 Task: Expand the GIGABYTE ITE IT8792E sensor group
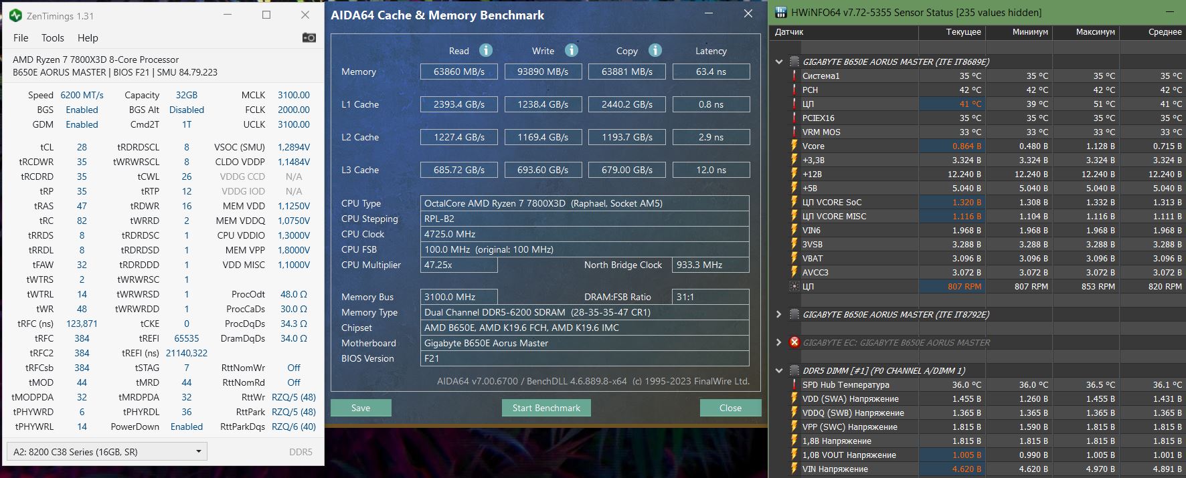pos(778,314)
